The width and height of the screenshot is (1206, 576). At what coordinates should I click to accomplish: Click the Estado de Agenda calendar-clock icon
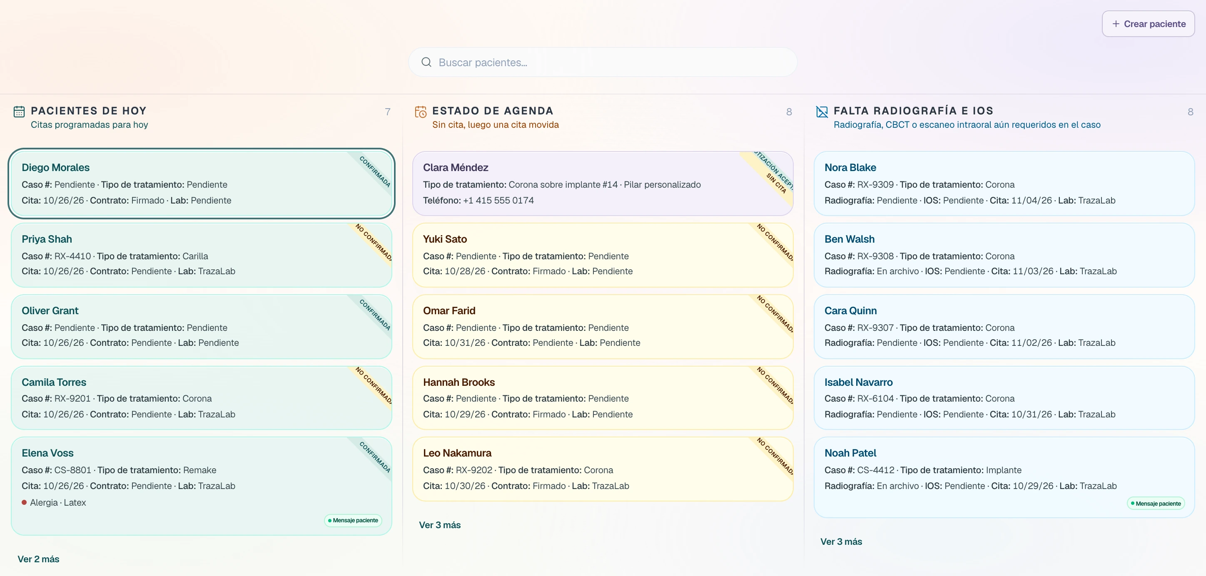pyautogui.click(x=421, y=112)
